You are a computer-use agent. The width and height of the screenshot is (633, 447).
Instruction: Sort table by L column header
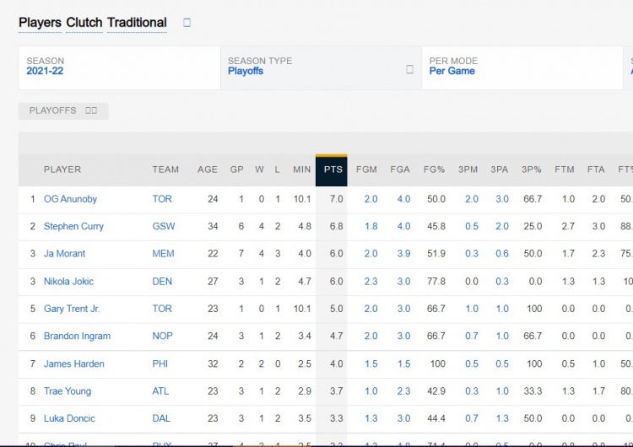click(x=277, y=170)
